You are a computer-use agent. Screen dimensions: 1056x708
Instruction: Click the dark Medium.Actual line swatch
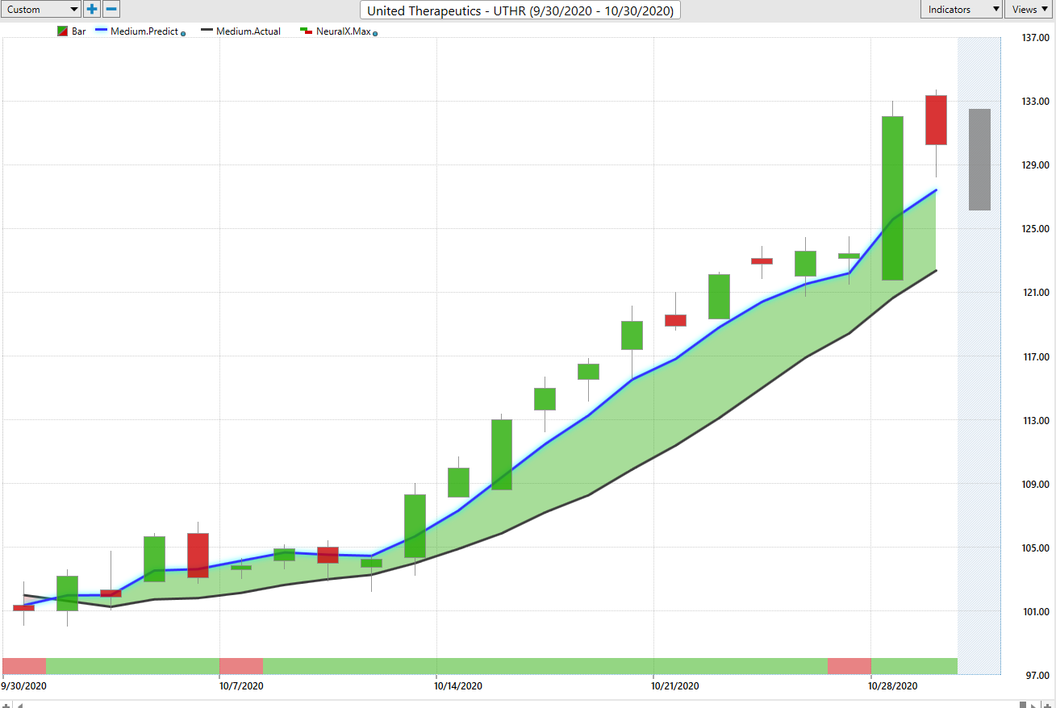[206, 31]
